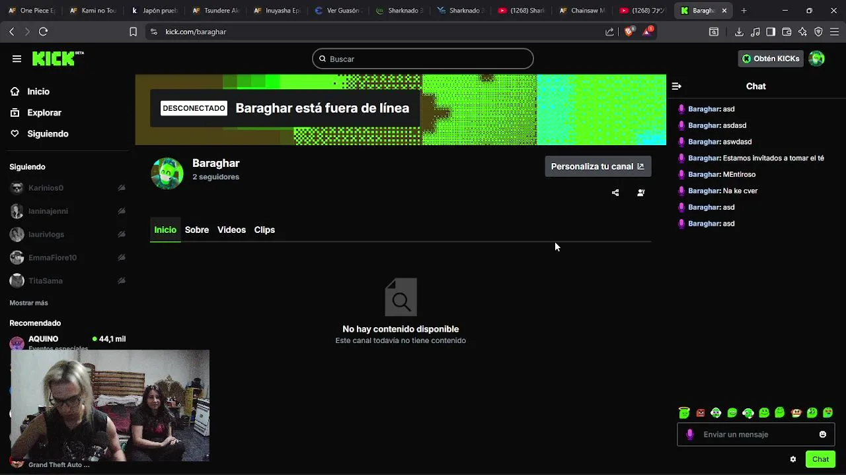The height and width of the screenshot is (475, 846).
Task: Reload the page
Action: (44, 32)
